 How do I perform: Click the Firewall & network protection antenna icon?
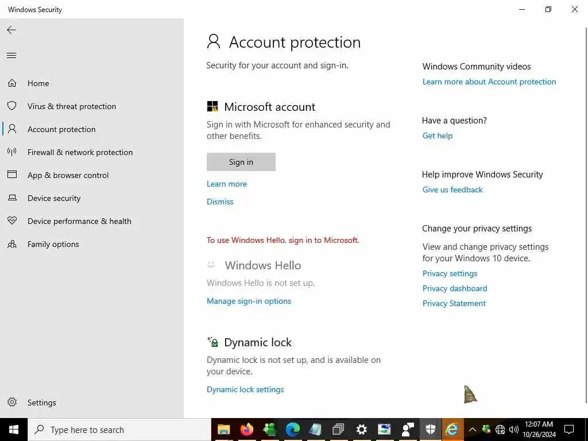[x=12, y=152]
